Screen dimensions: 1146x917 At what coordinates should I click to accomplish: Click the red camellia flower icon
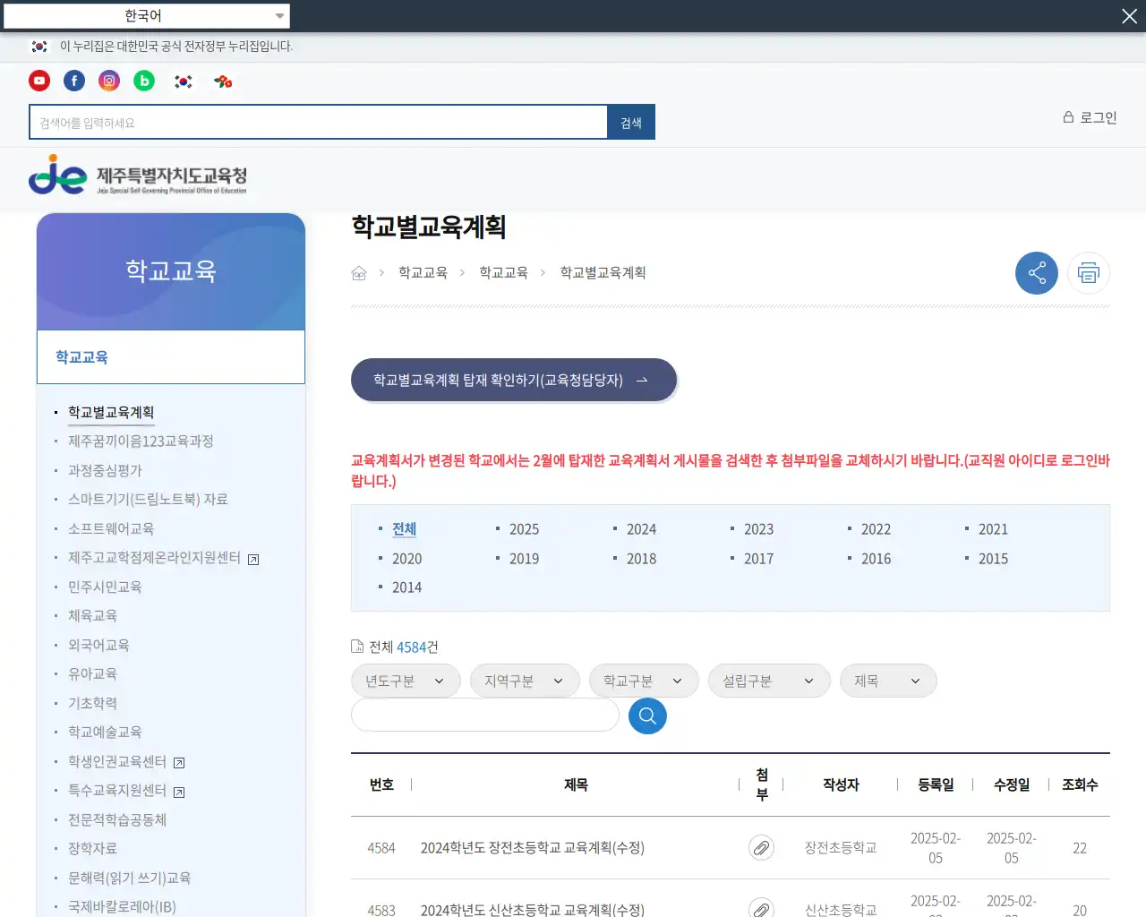pos(223,81)
